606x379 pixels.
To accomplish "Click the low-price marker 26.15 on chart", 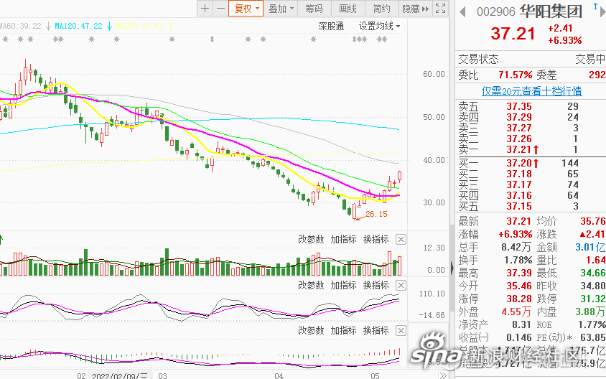I will pyautogui.click(x=376, y=214).
